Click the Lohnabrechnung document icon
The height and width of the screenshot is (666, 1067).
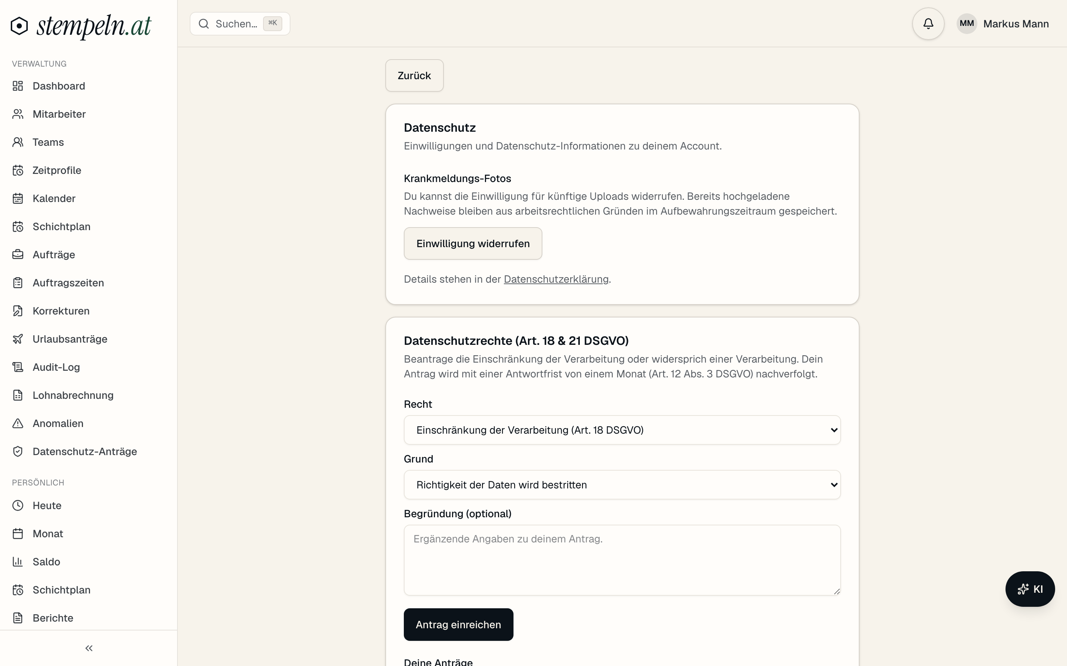coord(18,396)
